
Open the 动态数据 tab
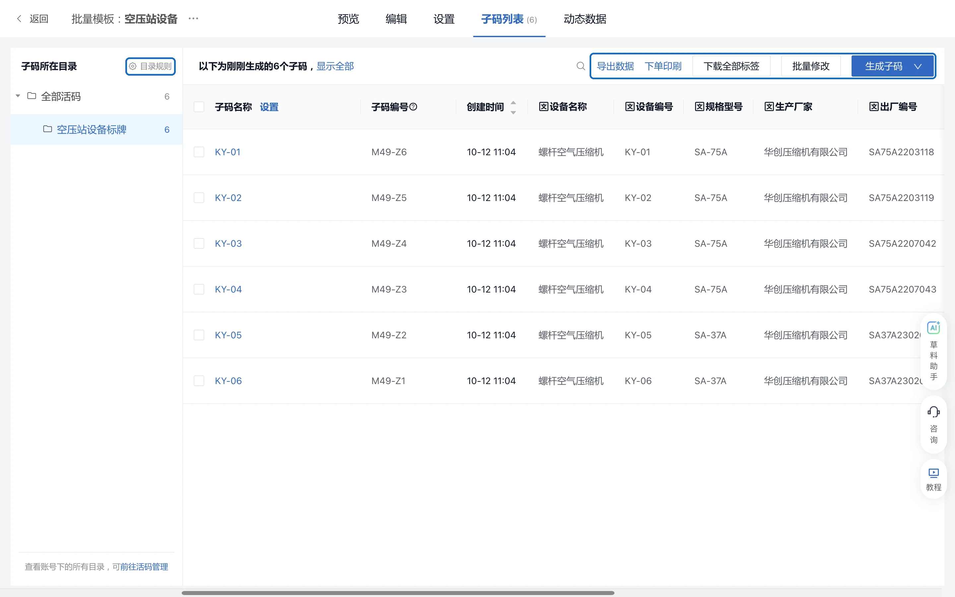(x=585, y=19)
